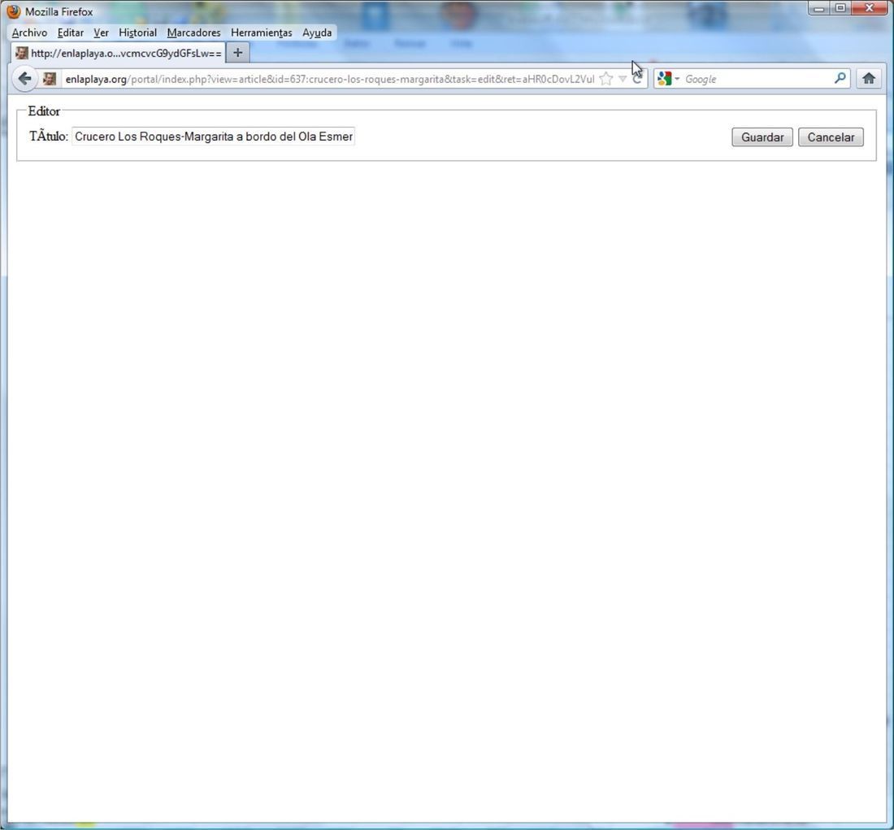894x830 pixels.
Task: Open the Archivo menu
Action: coord(29,33)
